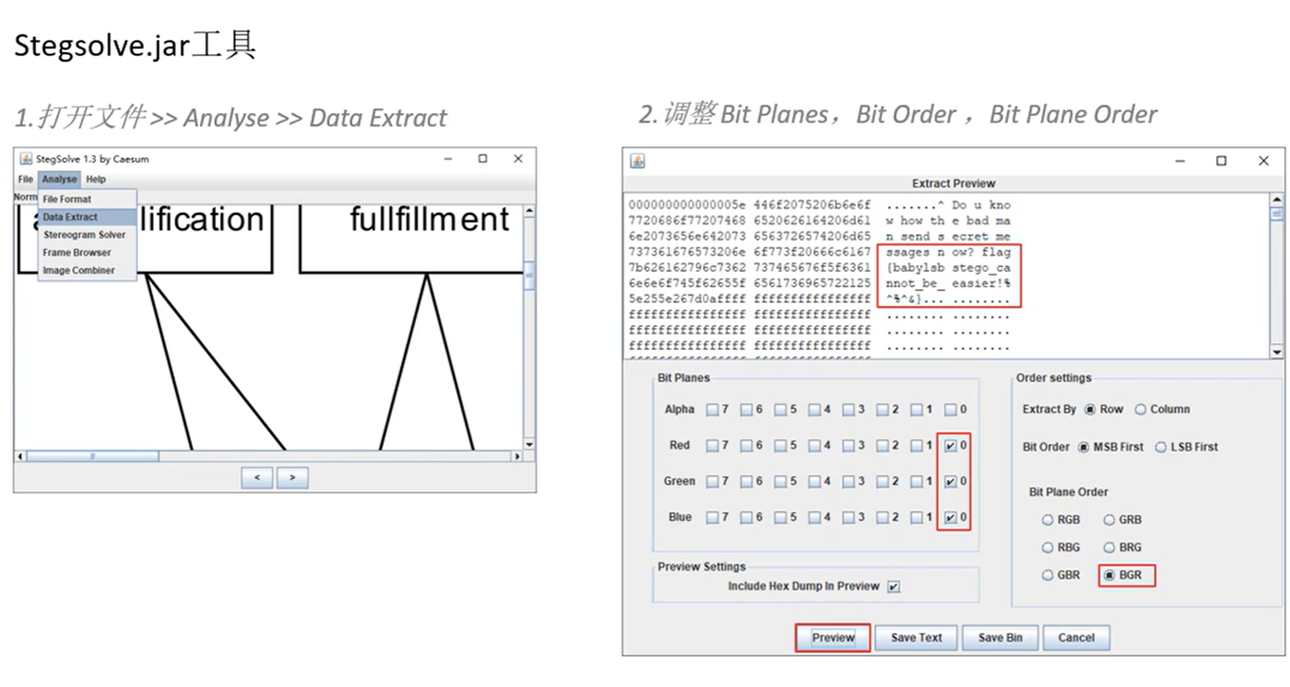Click Extract Preview window Java icon

tap(638, 161)
